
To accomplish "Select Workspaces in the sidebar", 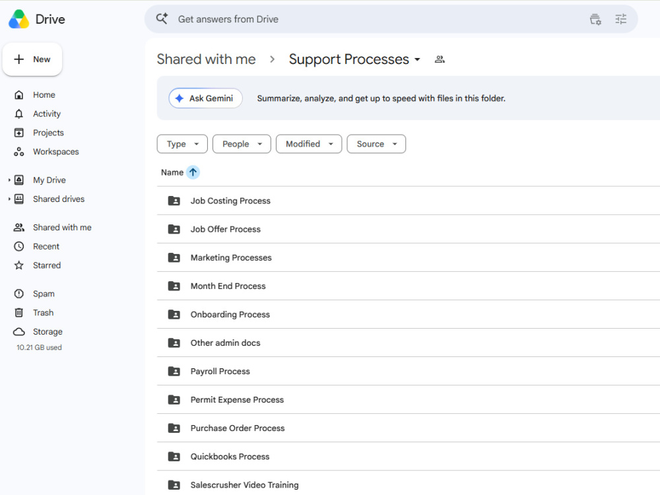I will point(55,152).
